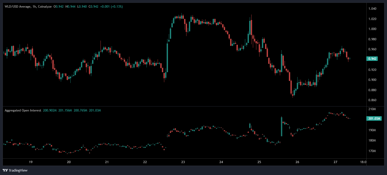The width and height of the screenshot is (387, 175).
Task: Click the 201.03M open interest tag
Action: click(374, 119)
